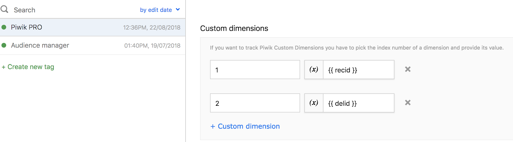The height and width of the screenshot is (142, 513).
Task: Add another row with + Custom dimension
Action: (x=245, y=126)
